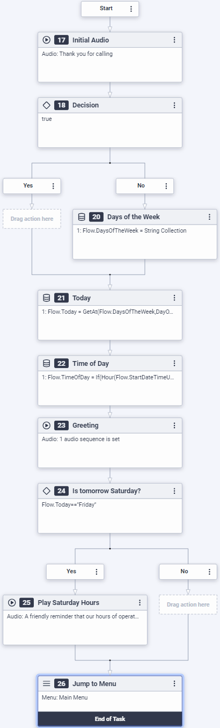Viewport: 220px width, 728px height.
Task: Click the diamond icon on Is tomorrow Saturday?
Action: coord(46,491)
